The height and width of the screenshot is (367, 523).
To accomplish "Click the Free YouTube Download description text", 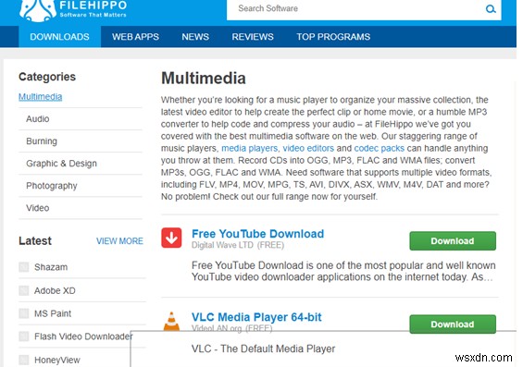I will [x=343, y=271].
